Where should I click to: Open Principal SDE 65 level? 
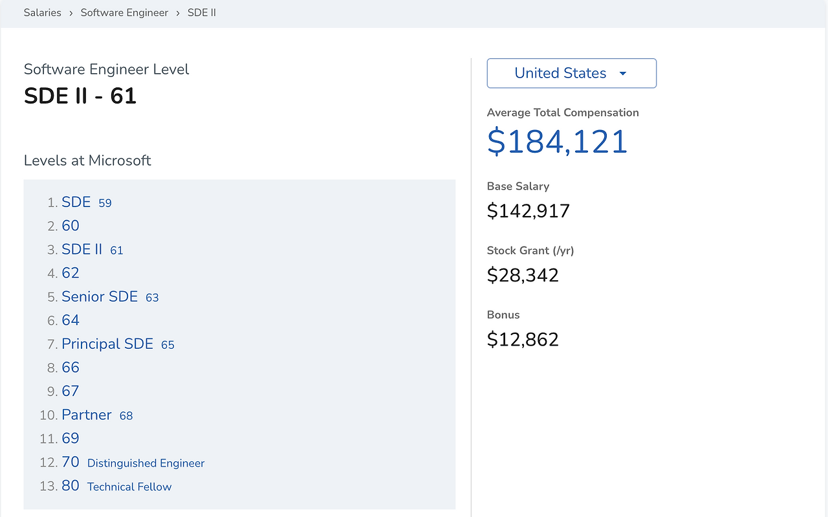point(118,344)
